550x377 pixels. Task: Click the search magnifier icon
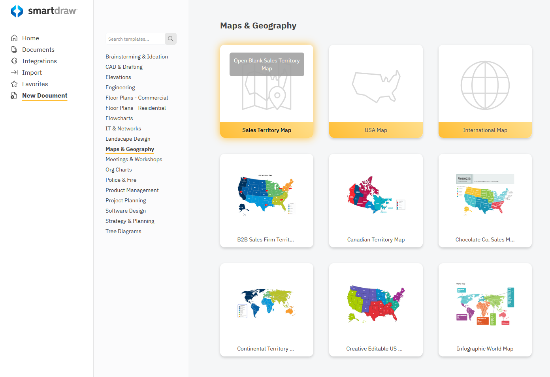[170, 39]
